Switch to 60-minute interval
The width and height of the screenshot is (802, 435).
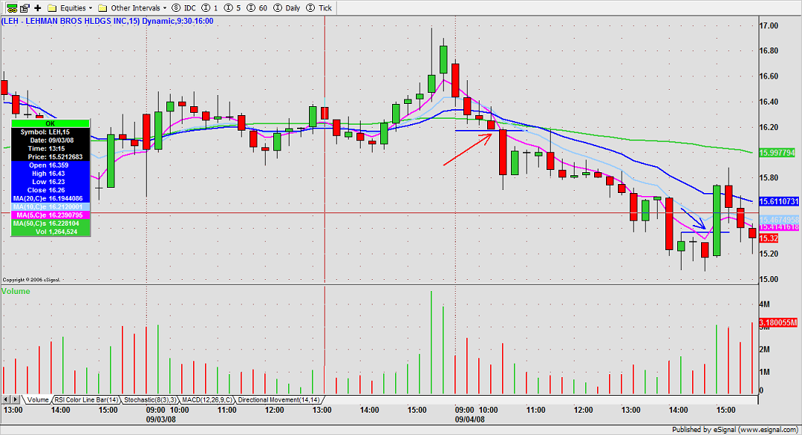coord(257,7)
